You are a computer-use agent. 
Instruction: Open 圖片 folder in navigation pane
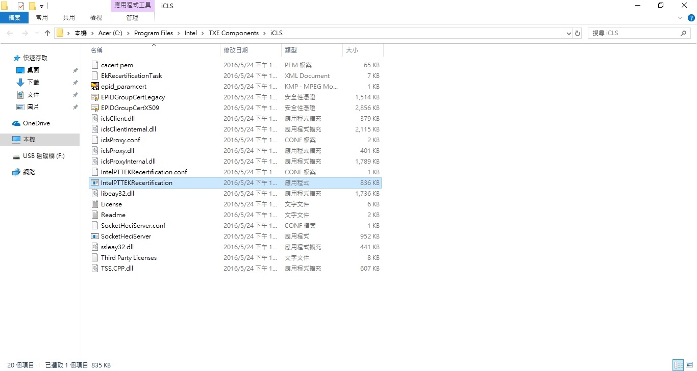point(33,107)
